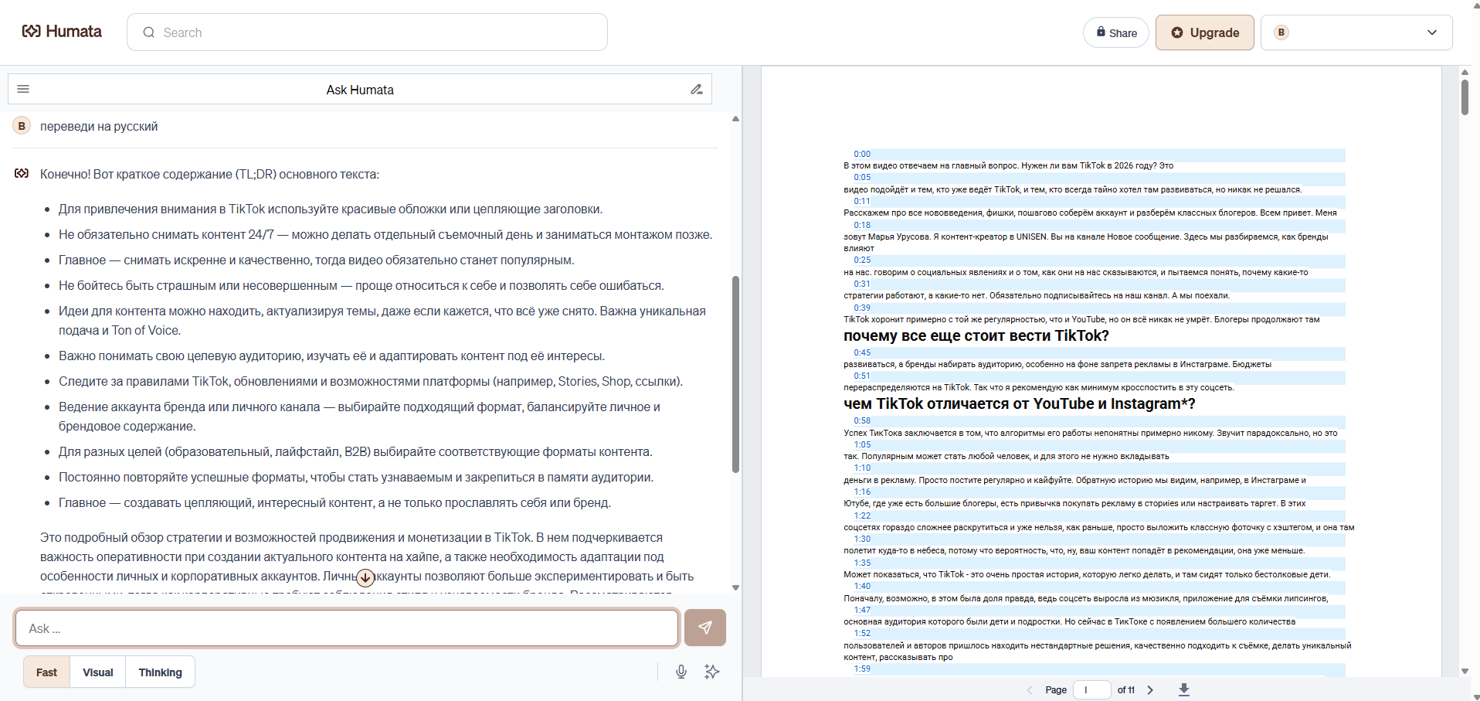Jump to timestamp 1:47 in transcript
The image size is (1480, 701).
click(862, 610)
